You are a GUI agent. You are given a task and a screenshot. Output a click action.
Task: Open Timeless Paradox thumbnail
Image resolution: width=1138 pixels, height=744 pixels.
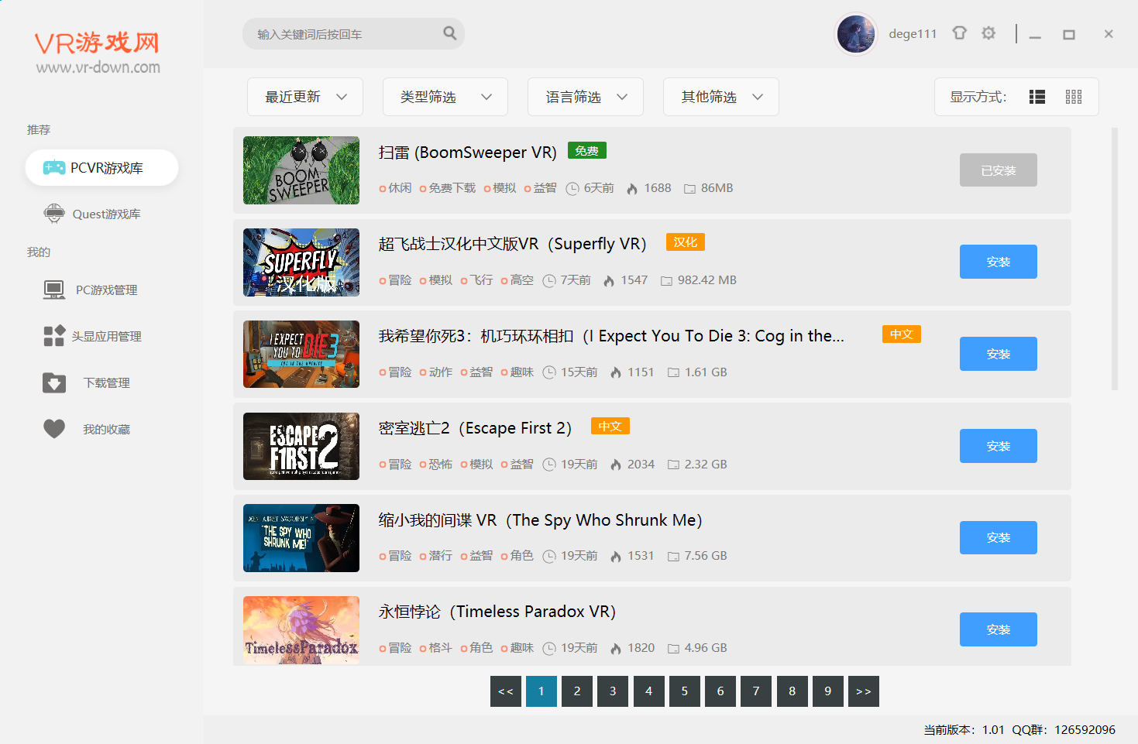301,630
